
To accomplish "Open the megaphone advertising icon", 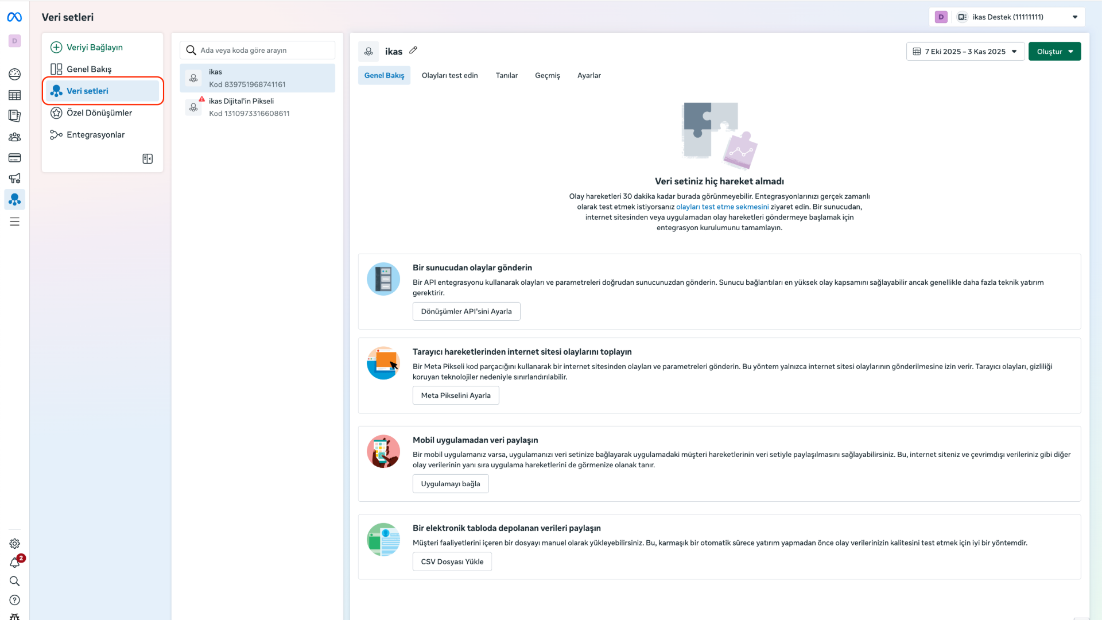I will 15,179.
